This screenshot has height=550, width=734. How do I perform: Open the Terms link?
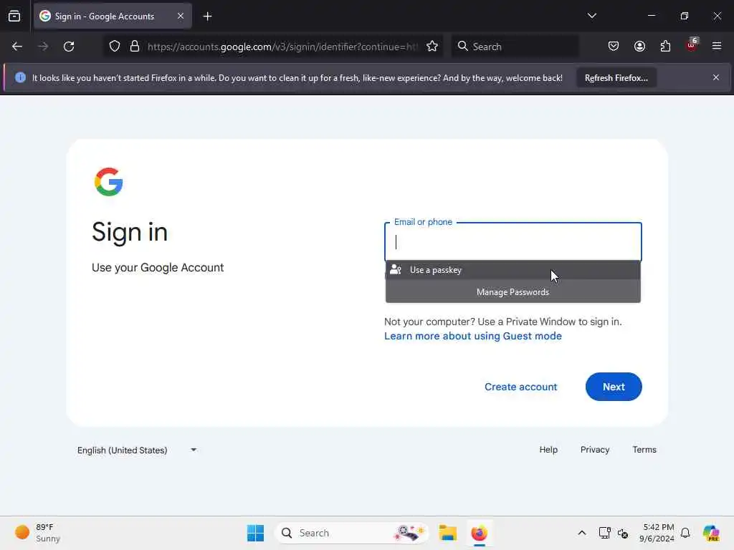pyautogui.click(x=644, y=450)
